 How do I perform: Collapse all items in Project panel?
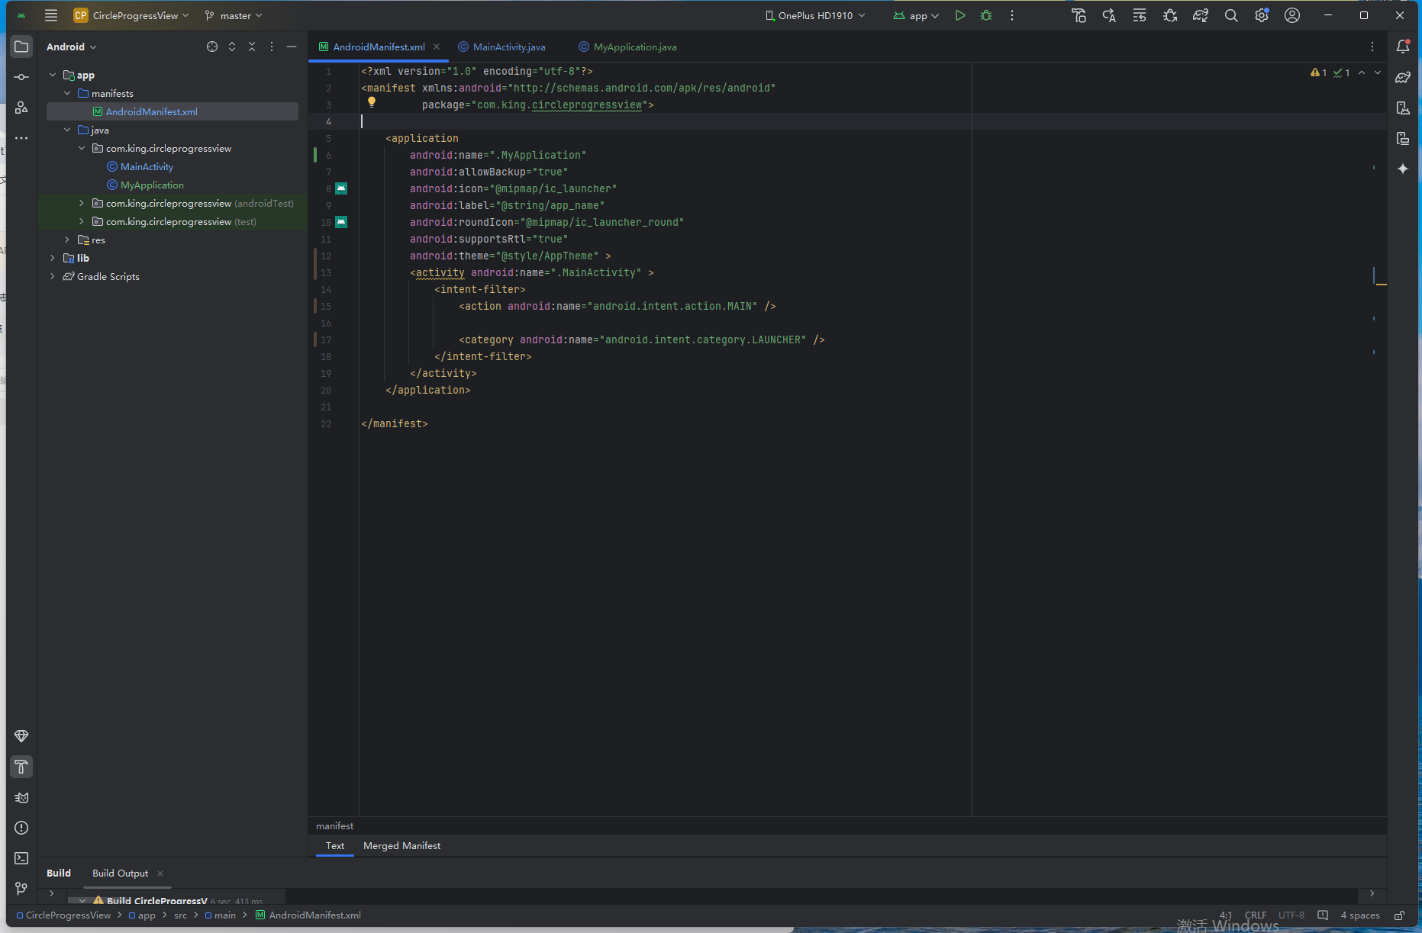coord(252,47)
